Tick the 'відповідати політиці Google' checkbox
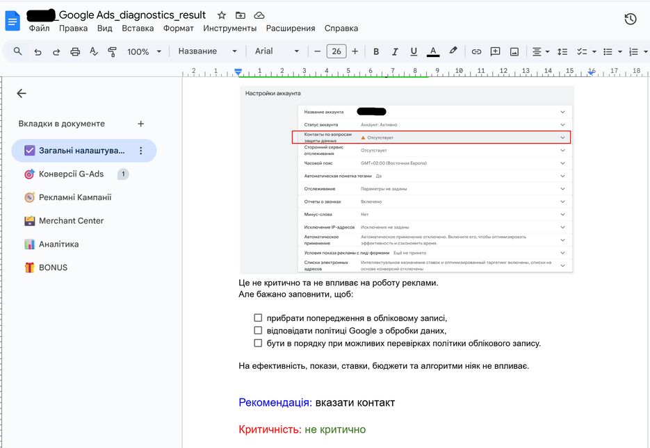This screenshot has width=650, height=448. click(x=259, y=330)
